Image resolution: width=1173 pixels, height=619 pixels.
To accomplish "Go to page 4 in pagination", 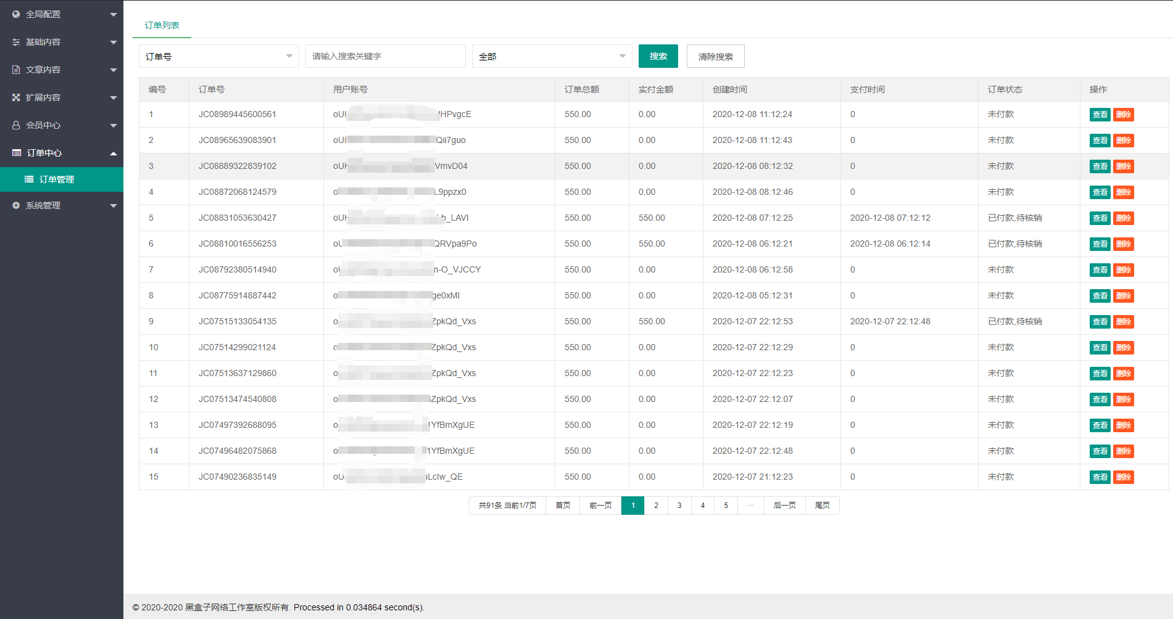I will click(x=703, y=506).
